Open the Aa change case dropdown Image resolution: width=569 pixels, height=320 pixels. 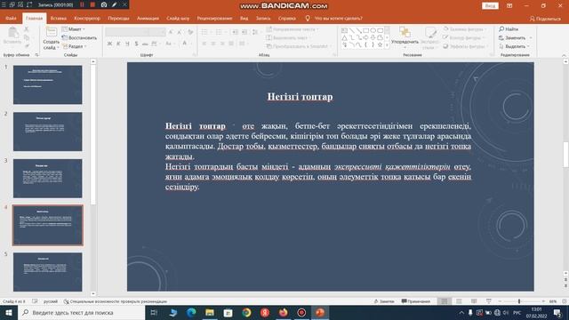(x=169, y=44)
